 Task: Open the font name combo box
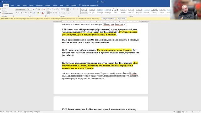[x=21, y=9]
